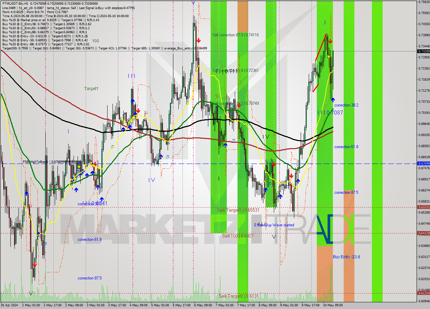Click the red 0.65531 price tag on the axis
The image size is (430, 309).
[423, 207]
